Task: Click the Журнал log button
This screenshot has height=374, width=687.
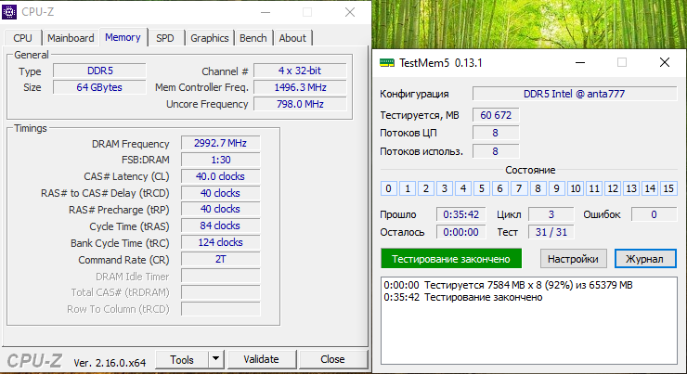Action: (x=643, y=258)
